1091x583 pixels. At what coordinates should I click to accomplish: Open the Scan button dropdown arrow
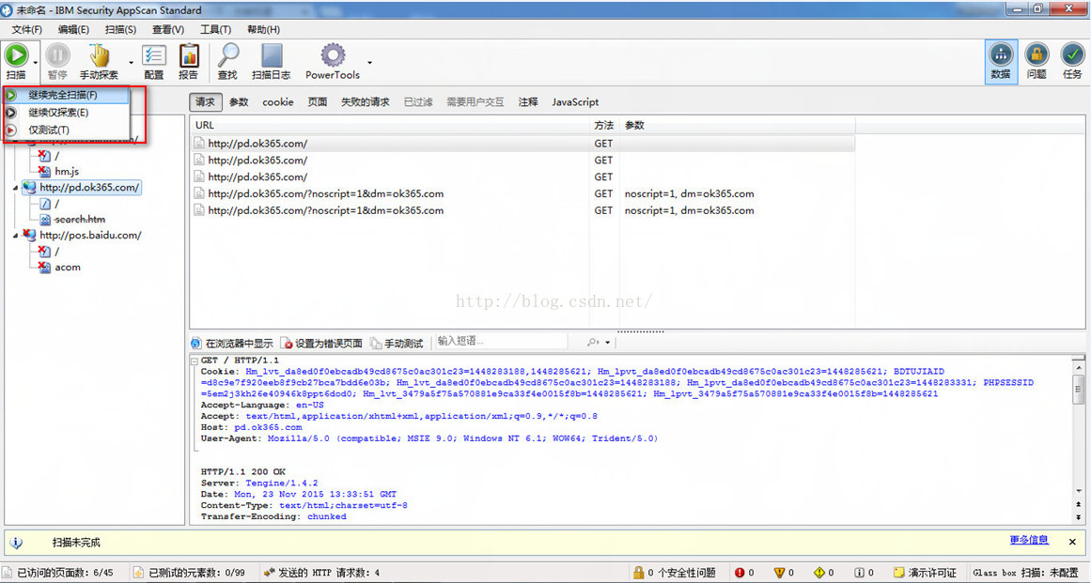click(x=36, y=63)
